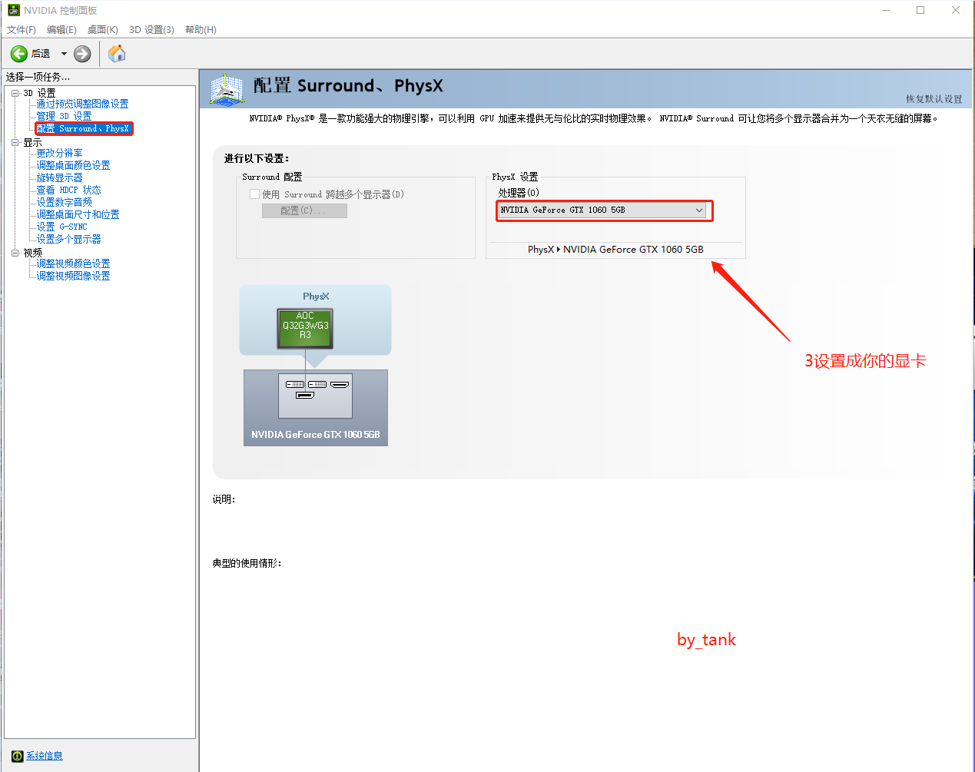
Task: Collapse the 视频 tree node
Action: click(x=15, y=253)
